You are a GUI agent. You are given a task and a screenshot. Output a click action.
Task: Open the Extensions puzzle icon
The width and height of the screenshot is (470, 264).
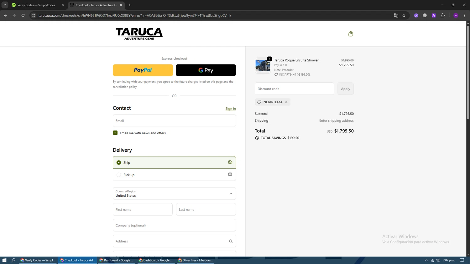[x=443, y=15]
